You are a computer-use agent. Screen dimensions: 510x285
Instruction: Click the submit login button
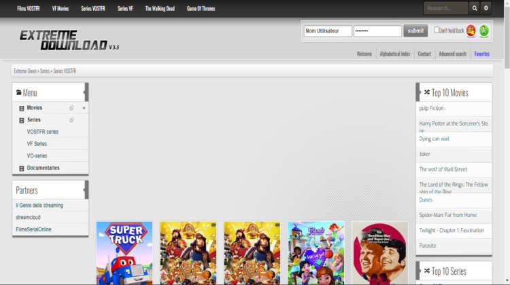click(x=415, y=31)
